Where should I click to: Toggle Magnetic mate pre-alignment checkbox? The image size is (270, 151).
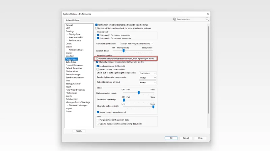click(x=98, y=112)
